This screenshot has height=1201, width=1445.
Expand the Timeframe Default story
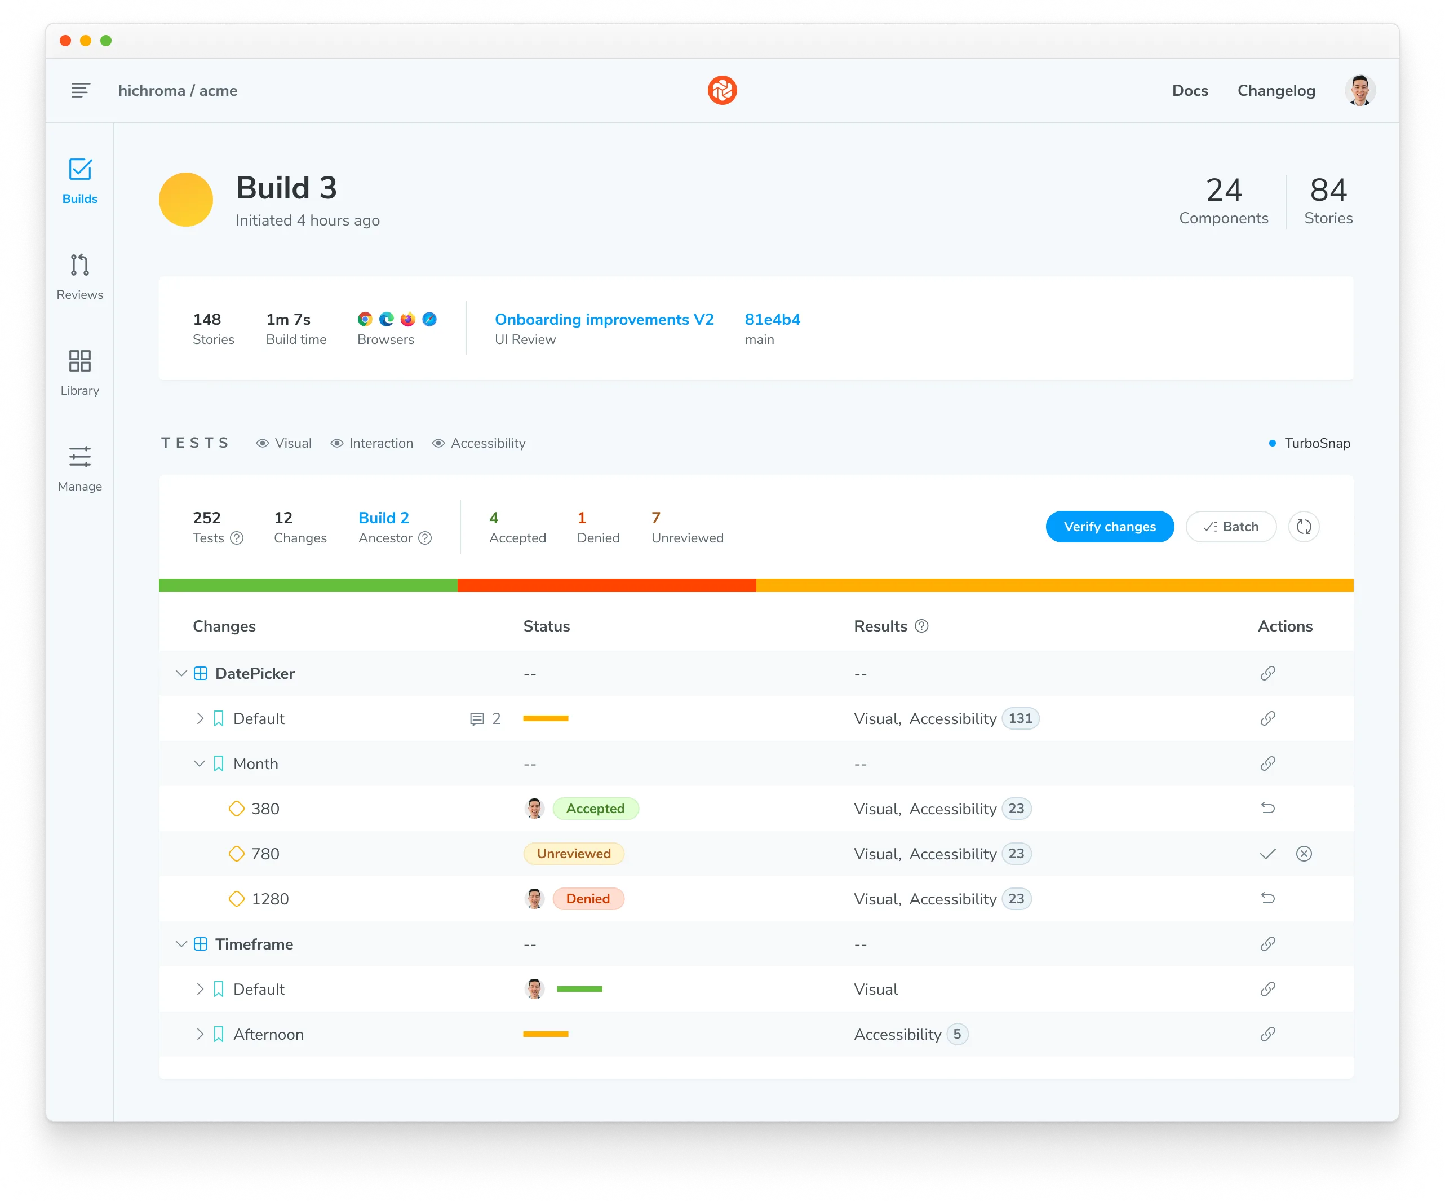pos(200,989)
